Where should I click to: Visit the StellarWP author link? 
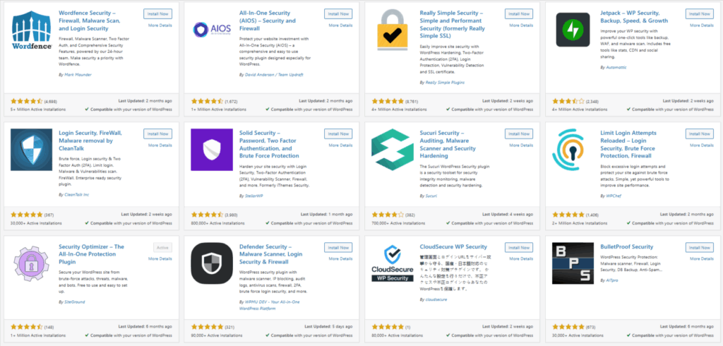click(253, 196)
